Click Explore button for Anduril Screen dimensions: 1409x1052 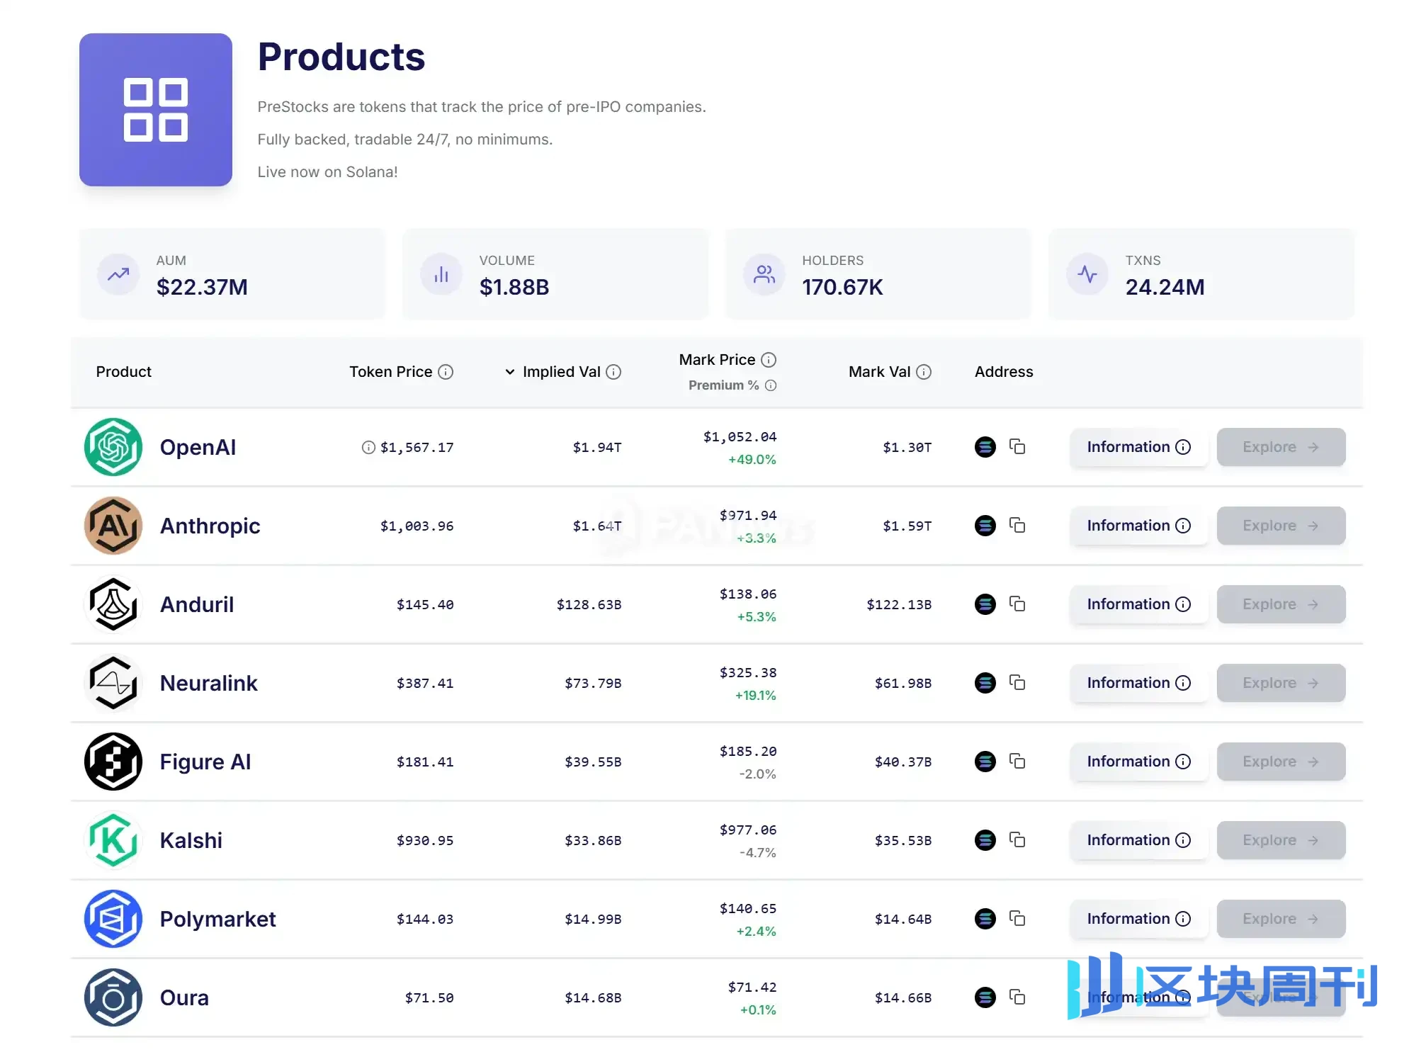[x=1281, y=604]
